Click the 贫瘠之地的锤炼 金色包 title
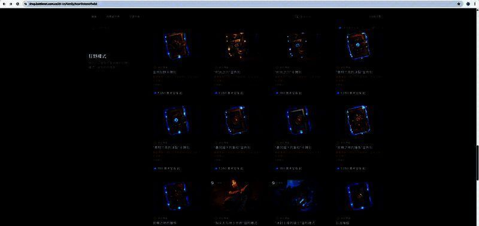The image size is (479, 226). (x=354, y=148)
